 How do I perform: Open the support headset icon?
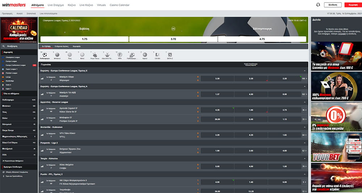pyautogui.click(x=318, y=5)
